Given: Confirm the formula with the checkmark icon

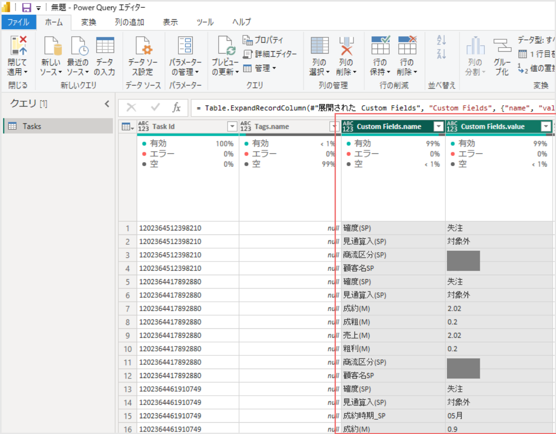Looking at the screenshot, I should tap(155, 107).
